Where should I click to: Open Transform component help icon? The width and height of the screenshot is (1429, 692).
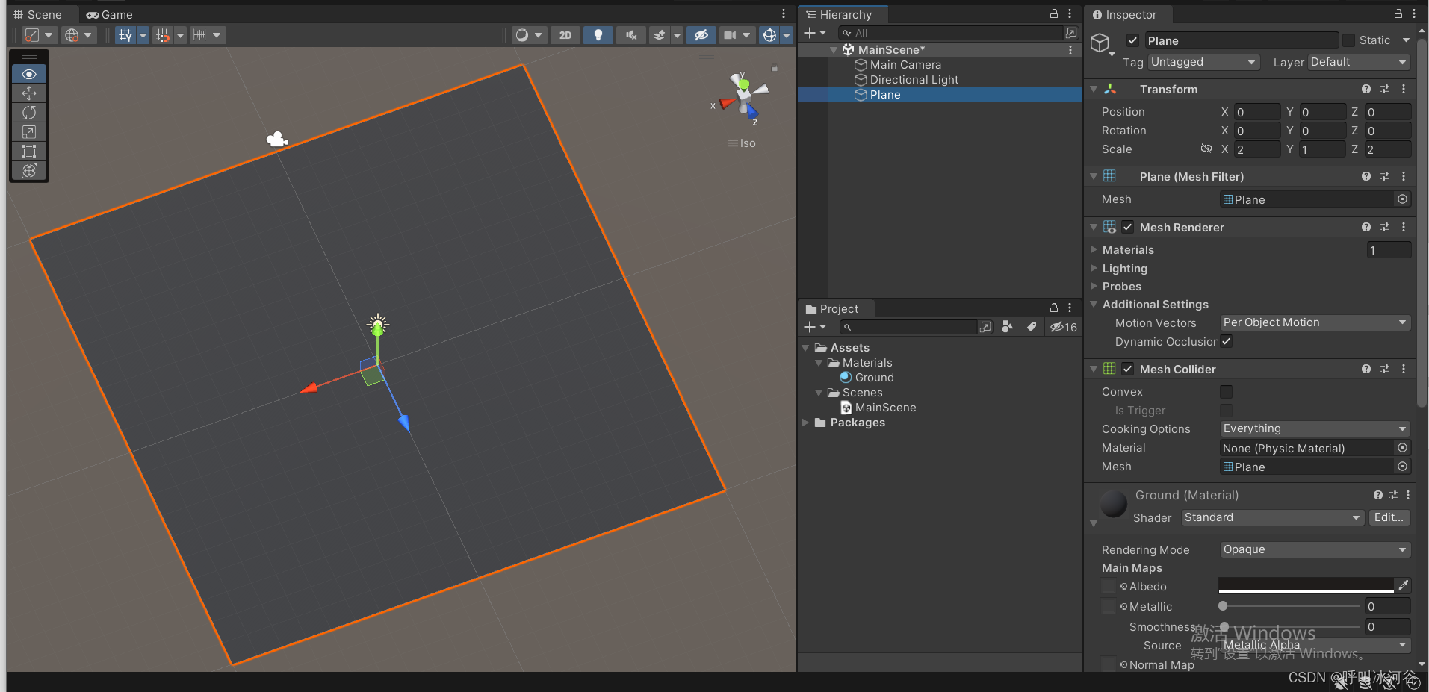tap(1366, 89)
